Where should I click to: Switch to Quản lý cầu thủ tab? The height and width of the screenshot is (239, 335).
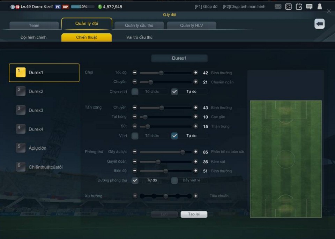(x=139, y=25)
